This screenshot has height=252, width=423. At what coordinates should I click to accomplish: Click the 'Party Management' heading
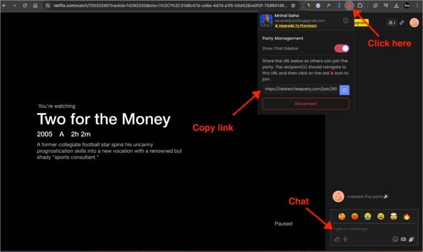283,38
